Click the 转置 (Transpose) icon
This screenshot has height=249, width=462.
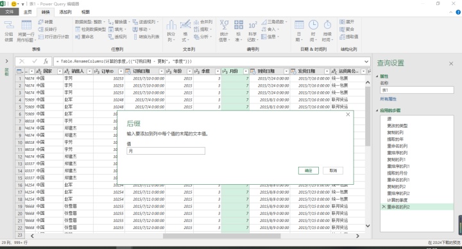41,22
